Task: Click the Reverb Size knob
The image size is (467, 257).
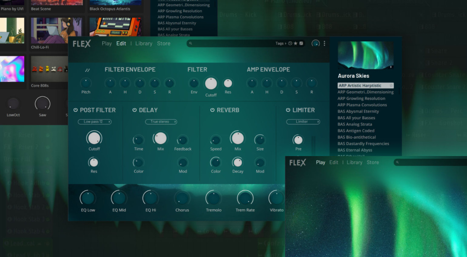Action: [x=259, y=140]
